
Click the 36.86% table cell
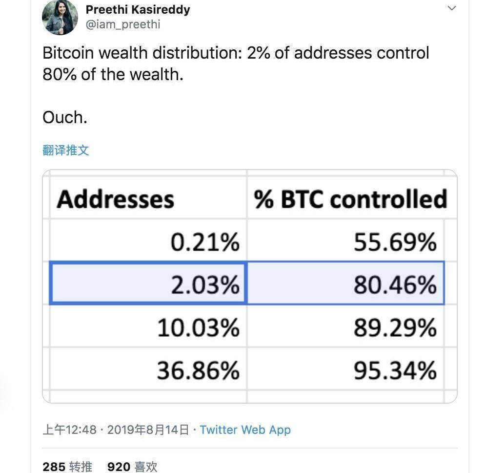click(x=148, y=369)
